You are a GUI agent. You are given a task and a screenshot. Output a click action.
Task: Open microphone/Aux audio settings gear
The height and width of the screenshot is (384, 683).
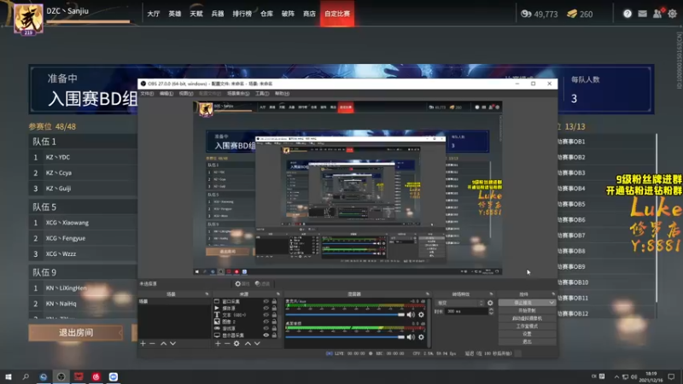(421, 314)
